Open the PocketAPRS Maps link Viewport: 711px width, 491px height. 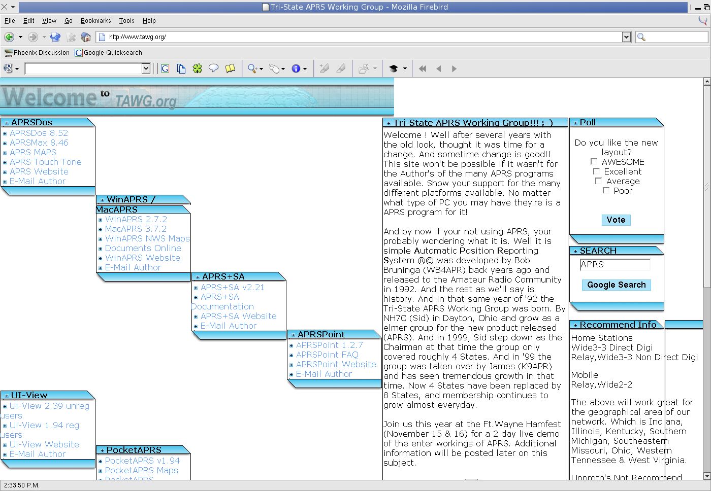tap(142, 470)
